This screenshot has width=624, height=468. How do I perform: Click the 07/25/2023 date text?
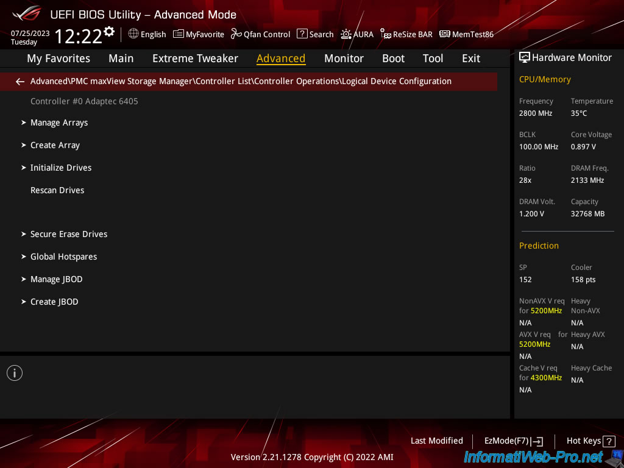[x=30, y=34]
